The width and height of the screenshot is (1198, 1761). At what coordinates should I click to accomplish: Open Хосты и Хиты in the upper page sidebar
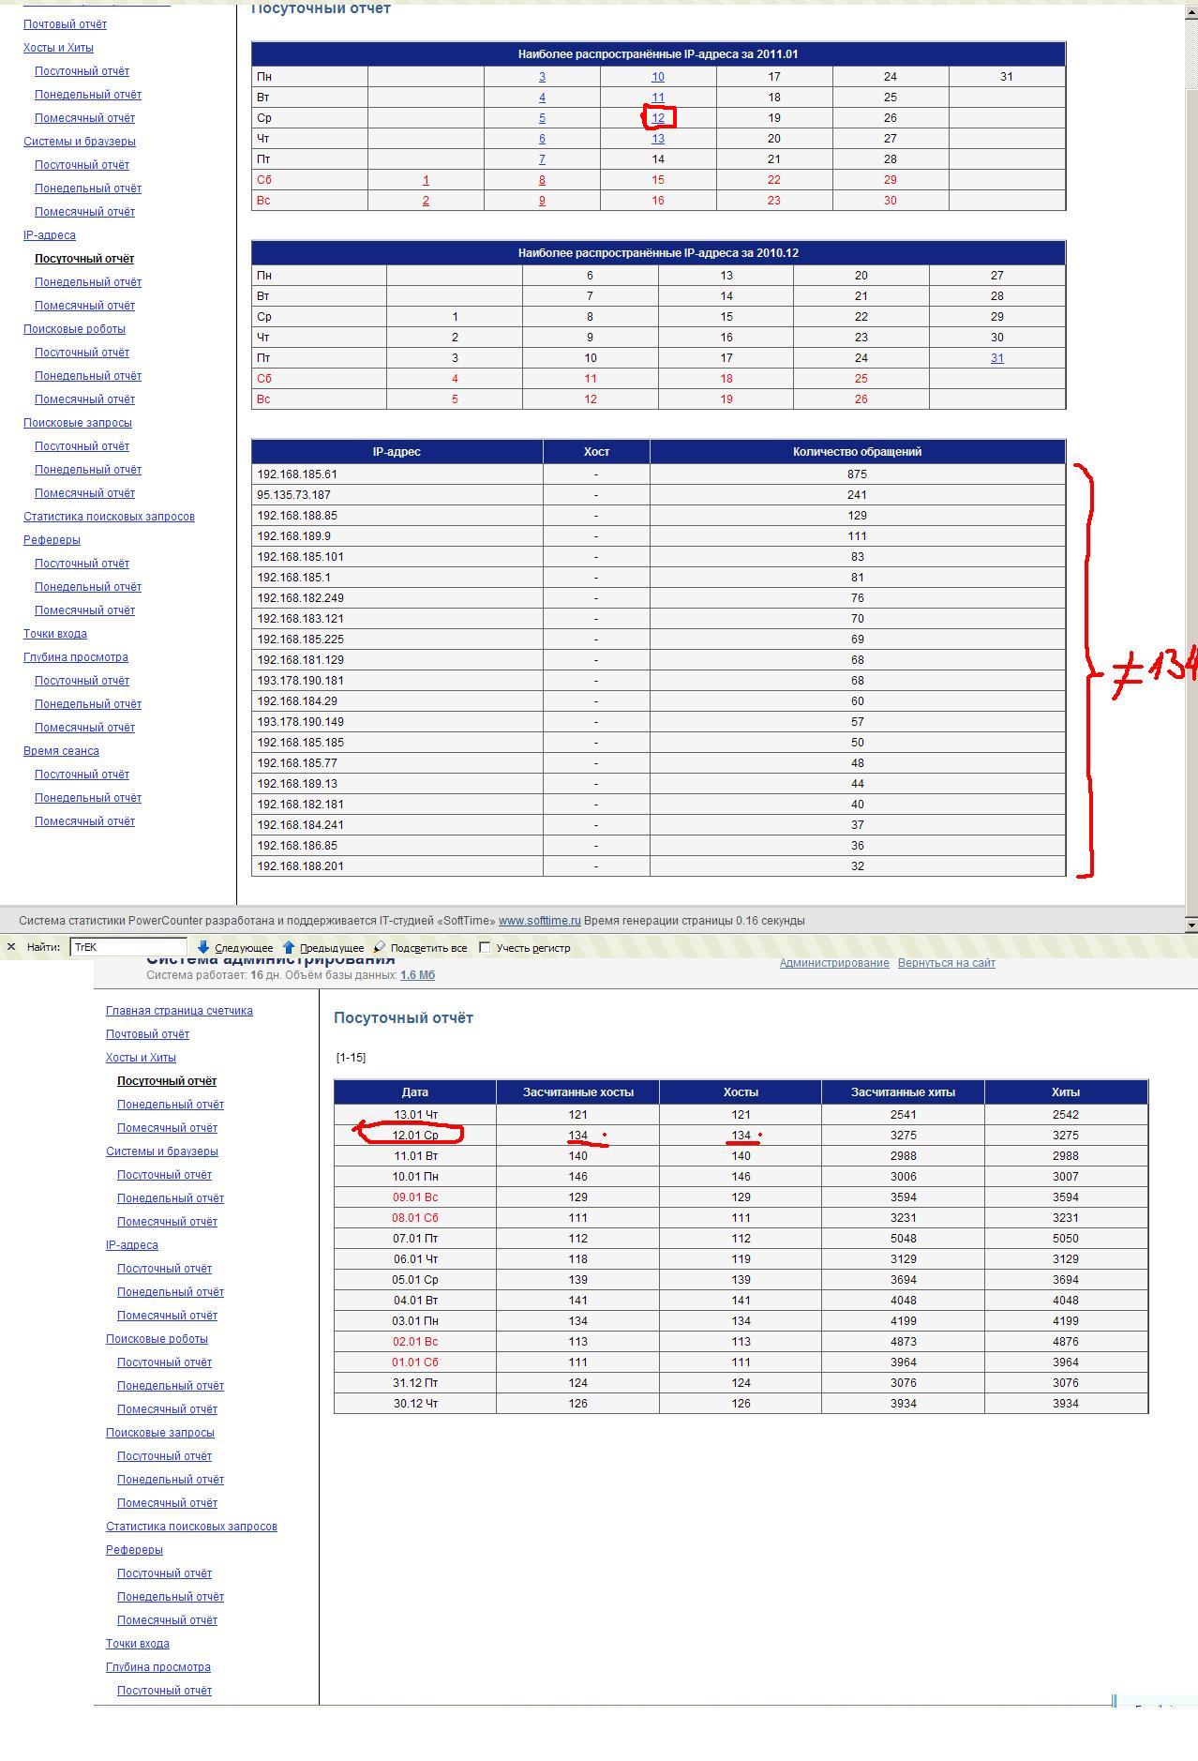(58, 48)
